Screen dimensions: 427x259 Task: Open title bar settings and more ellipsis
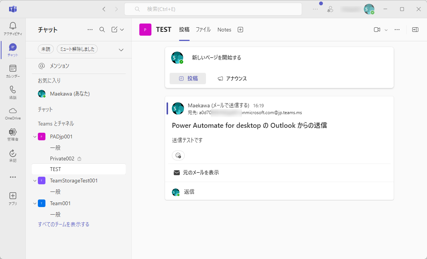[315, 9]
